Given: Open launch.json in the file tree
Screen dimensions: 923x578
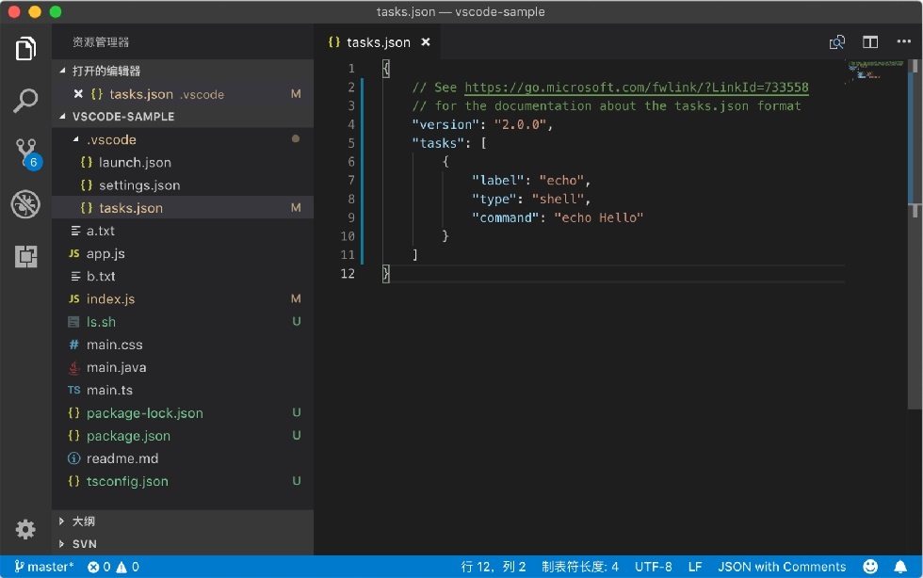Looking at the screenshot, I should click(183, 163).
